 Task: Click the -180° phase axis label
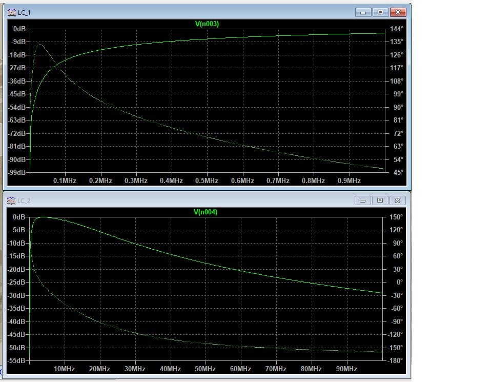click(395, 361)
